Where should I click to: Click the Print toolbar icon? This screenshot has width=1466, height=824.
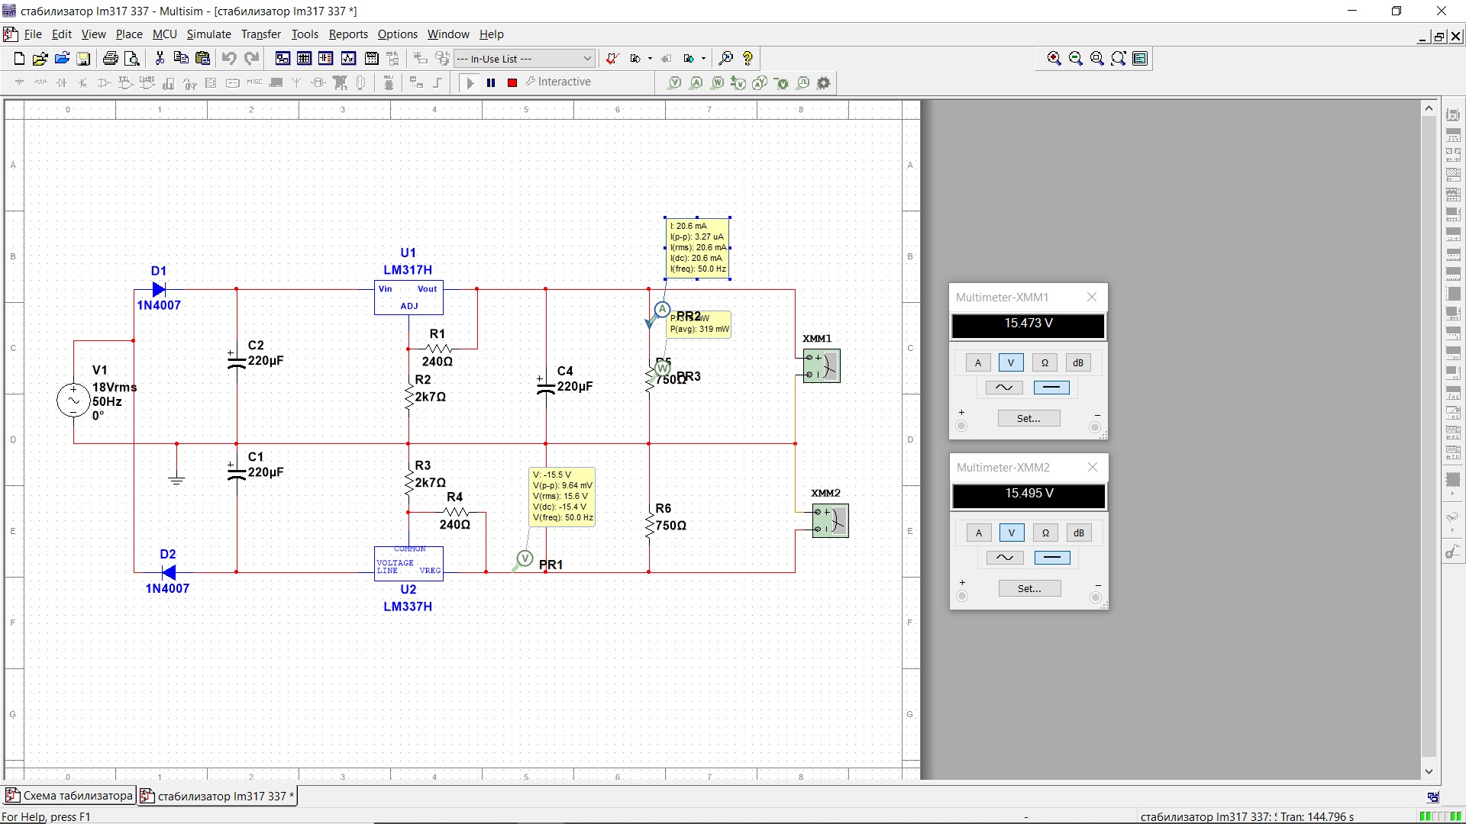click(x=111, y=59)
